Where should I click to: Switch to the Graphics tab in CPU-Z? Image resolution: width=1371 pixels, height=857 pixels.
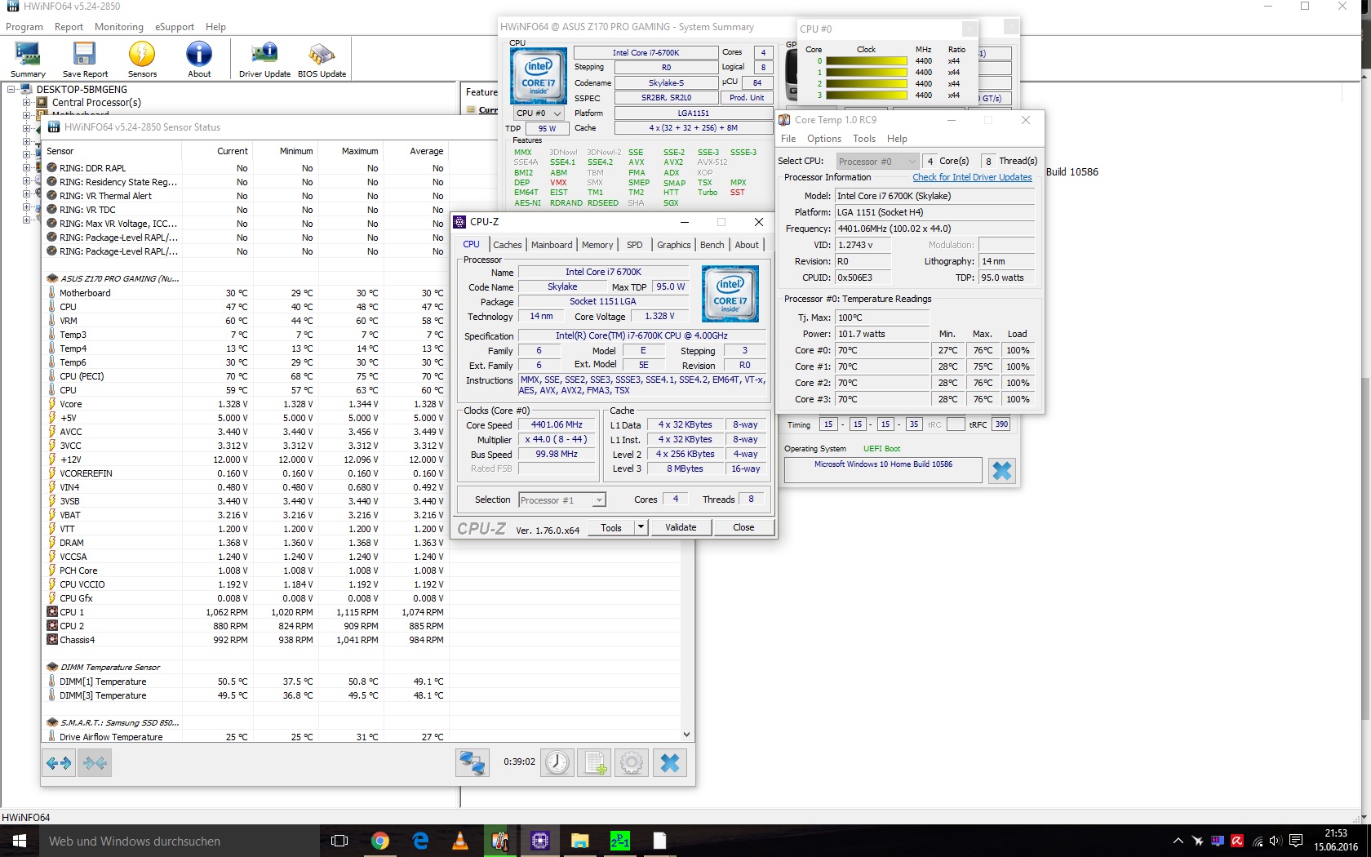pos(674,245)
